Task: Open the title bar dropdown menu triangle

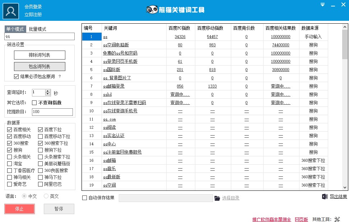Action: pyautogui.click(x=322, y=5)
